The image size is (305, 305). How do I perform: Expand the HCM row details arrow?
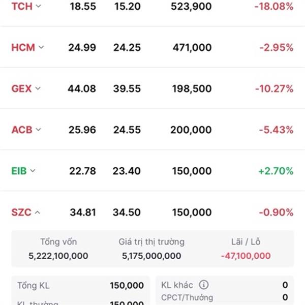point(41,48)
